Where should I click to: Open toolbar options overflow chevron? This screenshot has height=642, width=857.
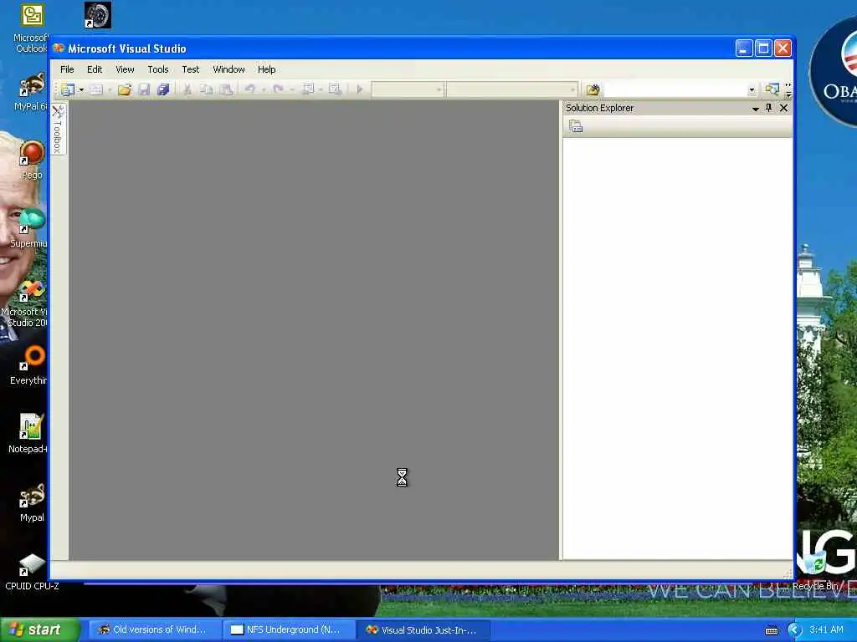coord(788,90)
